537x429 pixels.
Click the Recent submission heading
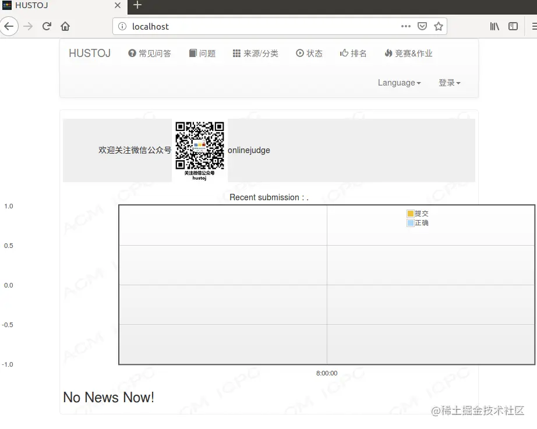(x=269, y=197)
